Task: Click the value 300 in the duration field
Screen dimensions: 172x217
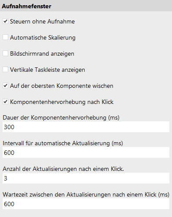Action: (x=9, y=127)
